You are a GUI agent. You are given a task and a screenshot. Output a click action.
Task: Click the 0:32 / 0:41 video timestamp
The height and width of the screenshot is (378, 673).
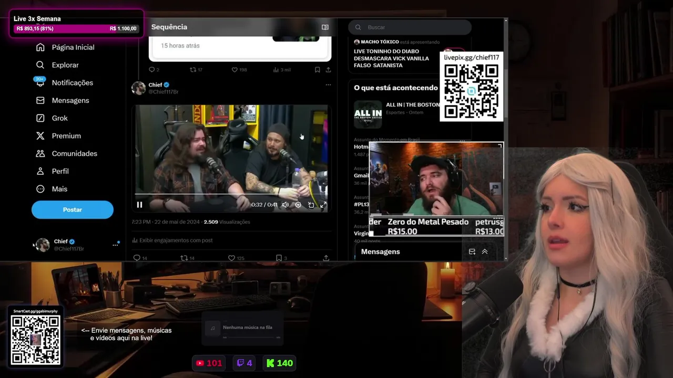(264, 205)
